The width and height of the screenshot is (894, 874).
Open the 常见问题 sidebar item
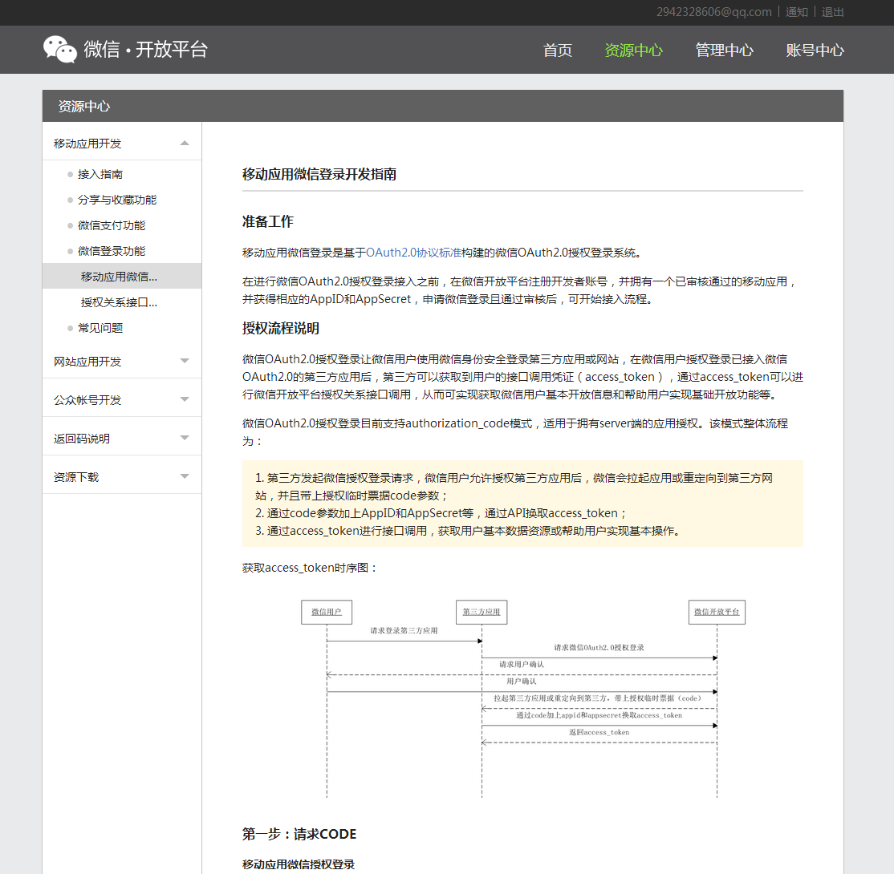[100, 328]
